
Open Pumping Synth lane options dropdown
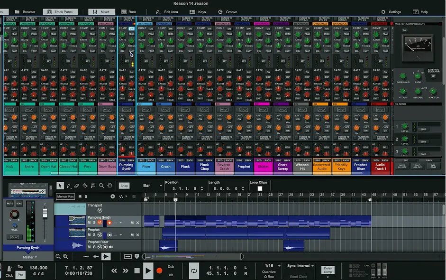(x=120, y=223)
